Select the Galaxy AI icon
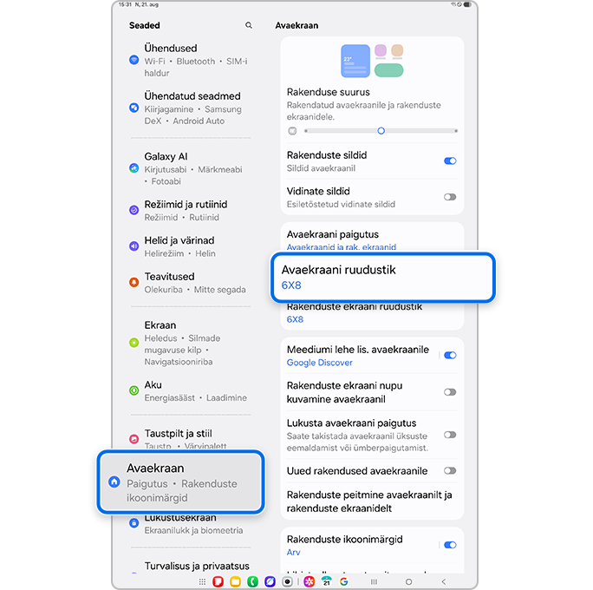 (134, 168)
